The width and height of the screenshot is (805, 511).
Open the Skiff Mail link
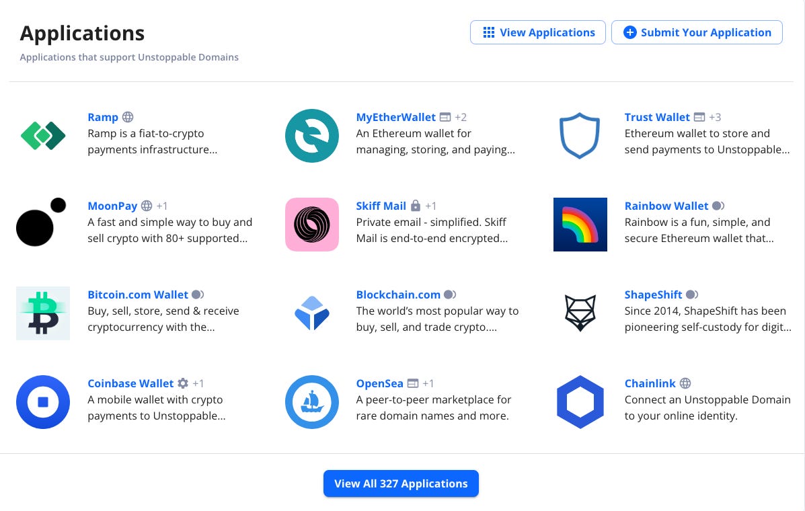[x=381, y=206]
